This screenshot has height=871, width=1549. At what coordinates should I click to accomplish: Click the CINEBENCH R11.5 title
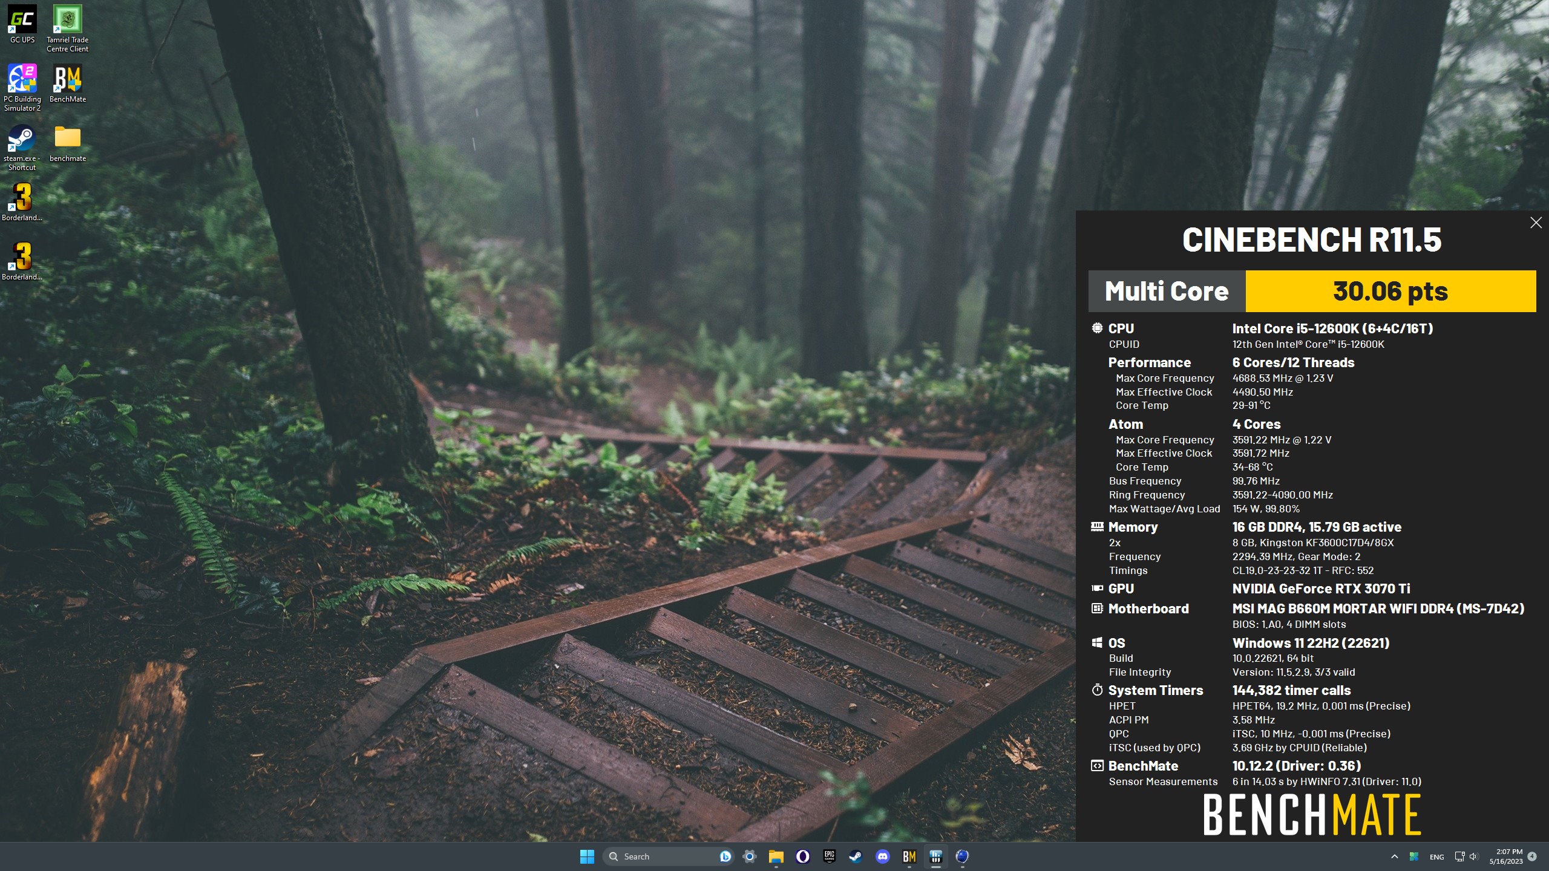coord(1312,240)
